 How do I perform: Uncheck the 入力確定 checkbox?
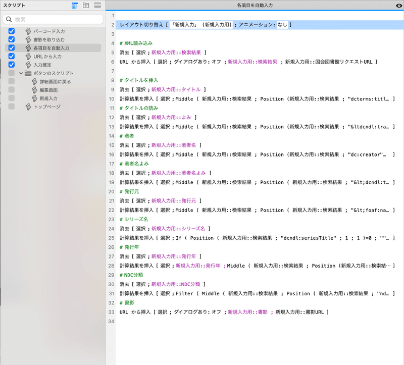tap(11, 65)
